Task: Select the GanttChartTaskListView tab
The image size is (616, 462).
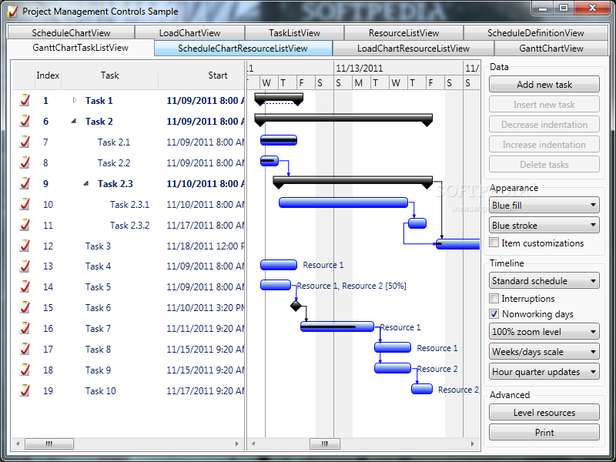Action: pos(81,48)
